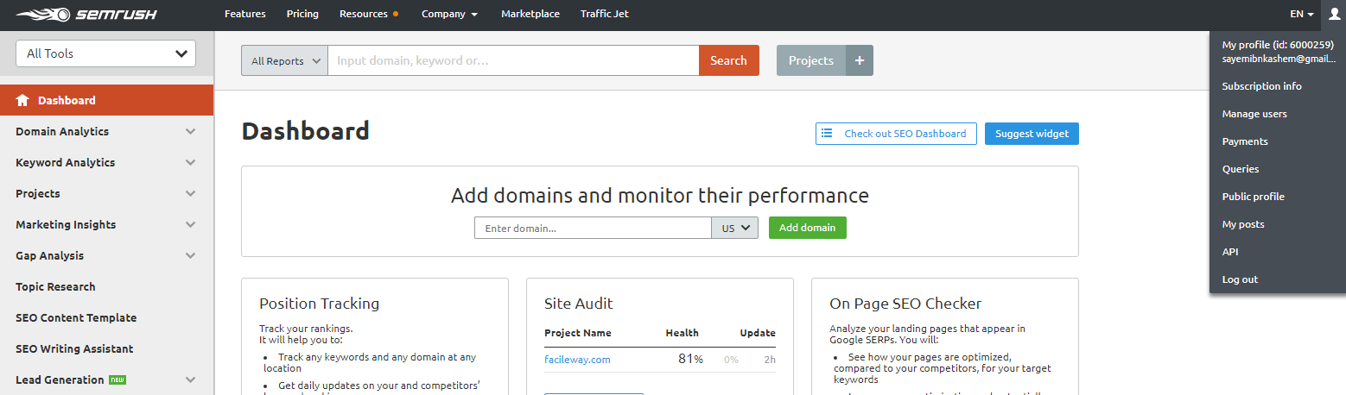Open the All Reports dropdown
Screen dimensions: 1346x395
point(284,60)
